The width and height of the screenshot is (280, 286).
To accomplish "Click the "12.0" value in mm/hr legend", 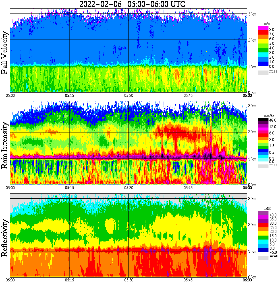I will pos(273,127).
